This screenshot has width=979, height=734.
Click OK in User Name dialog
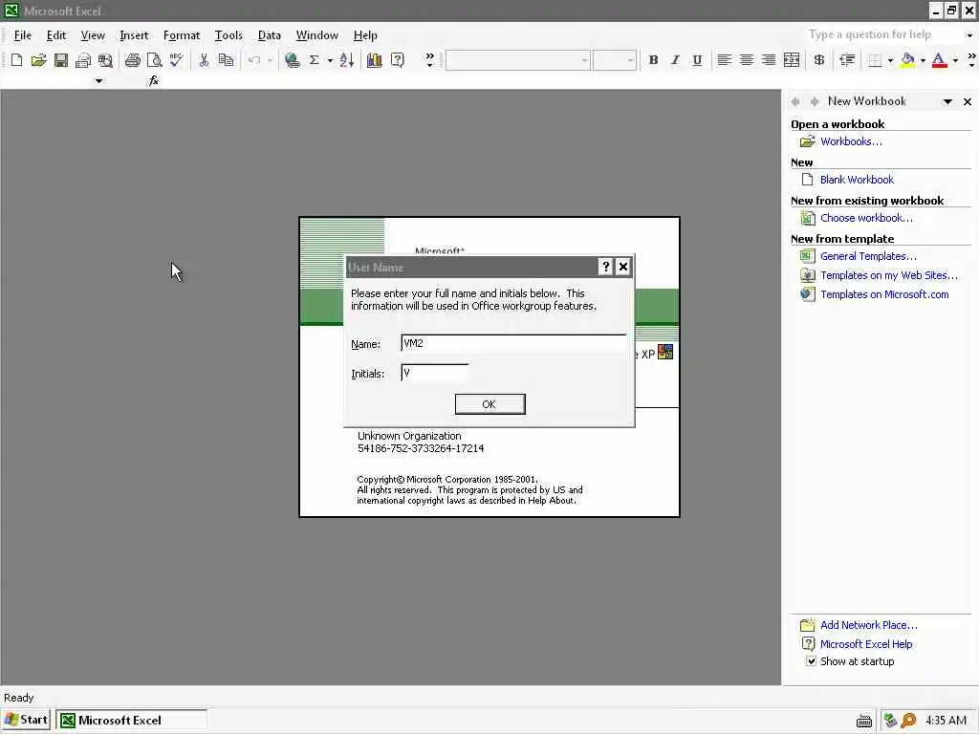coord(489,404)
